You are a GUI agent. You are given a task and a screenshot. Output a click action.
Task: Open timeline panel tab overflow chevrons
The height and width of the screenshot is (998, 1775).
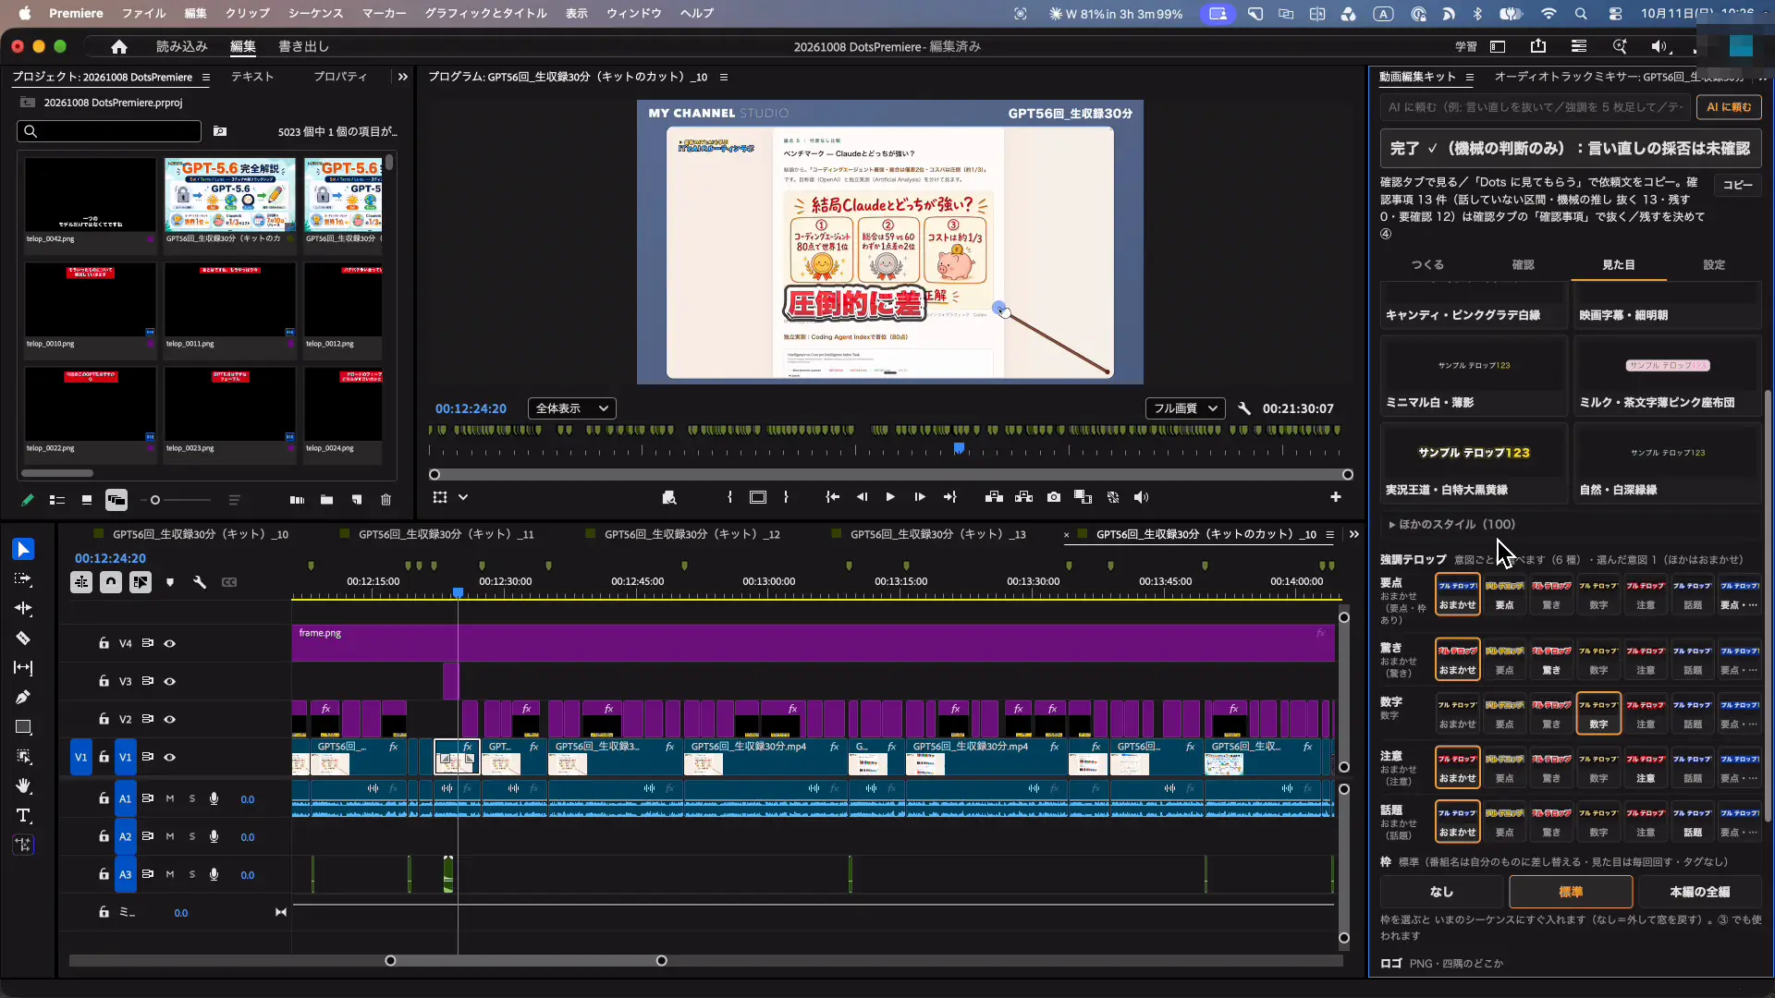tap(1354, 534)
